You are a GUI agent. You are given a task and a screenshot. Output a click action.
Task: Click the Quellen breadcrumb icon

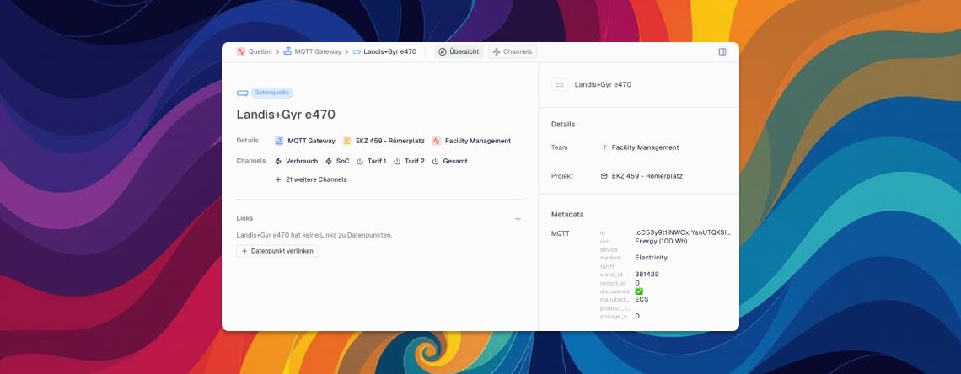click(x=241, y=52)
